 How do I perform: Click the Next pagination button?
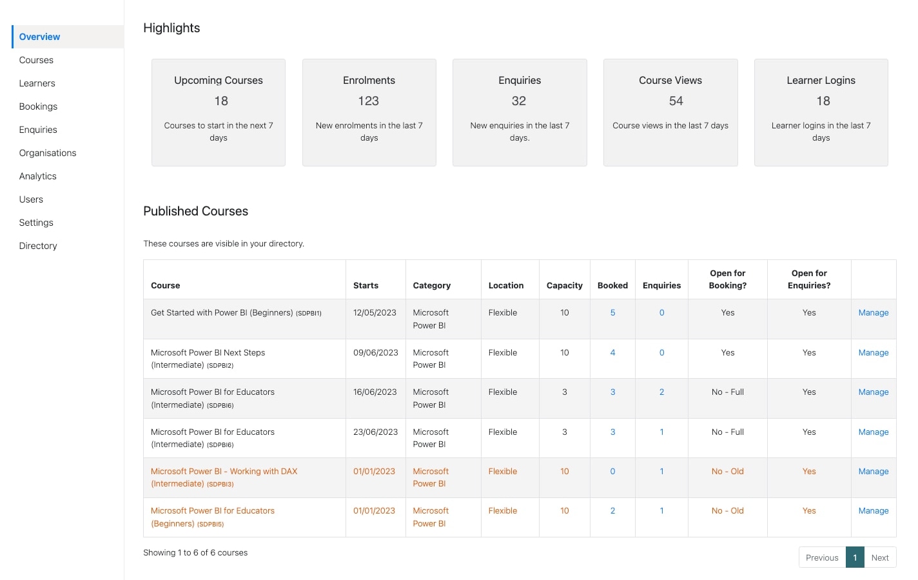coord(879,557)
